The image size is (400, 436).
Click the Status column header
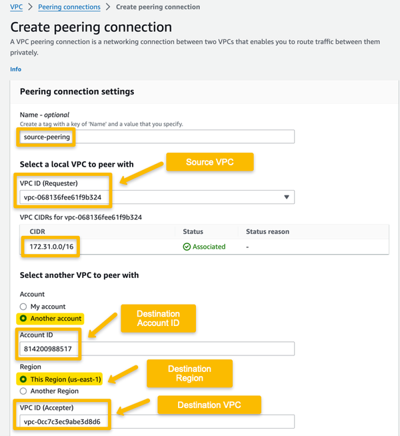pyautogui.click(x=193, y=232)
